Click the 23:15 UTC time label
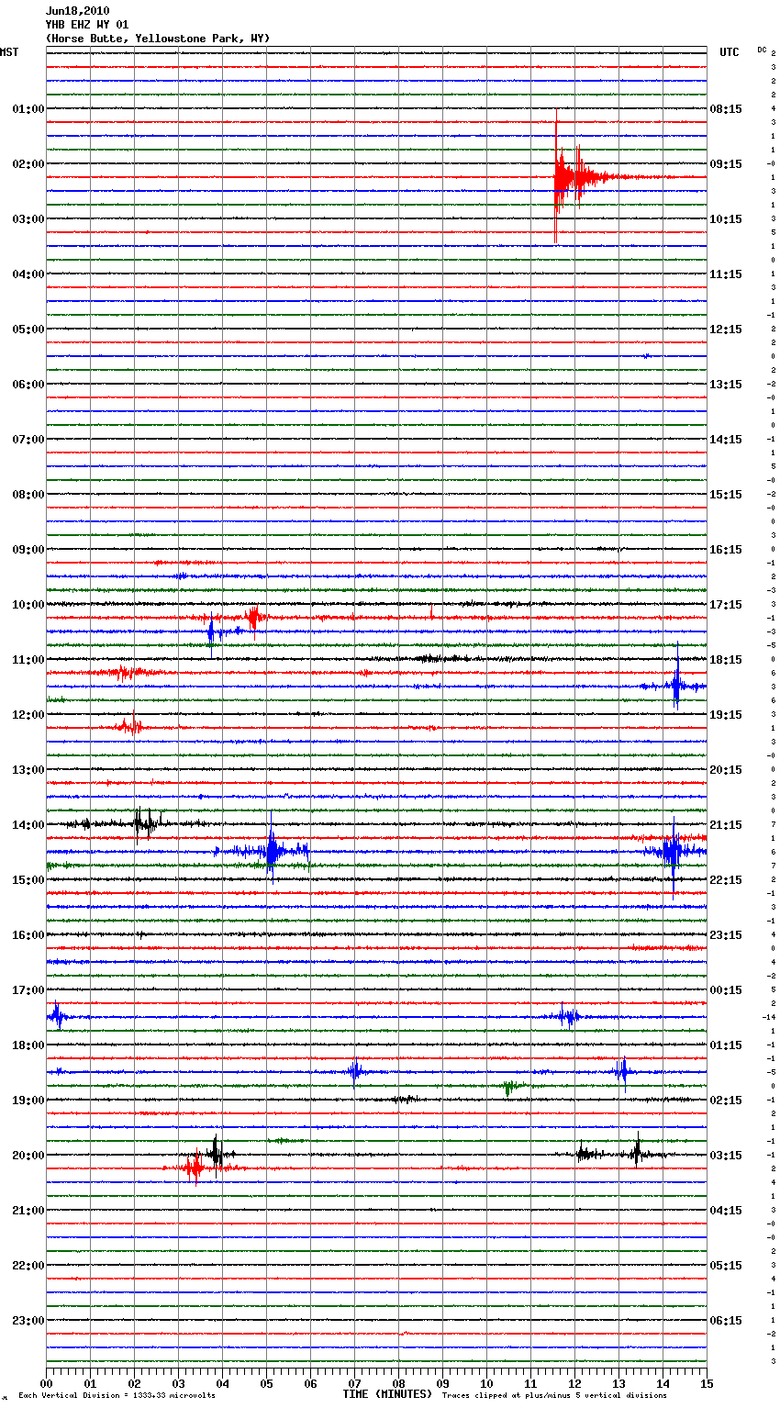 click(726, 935)
